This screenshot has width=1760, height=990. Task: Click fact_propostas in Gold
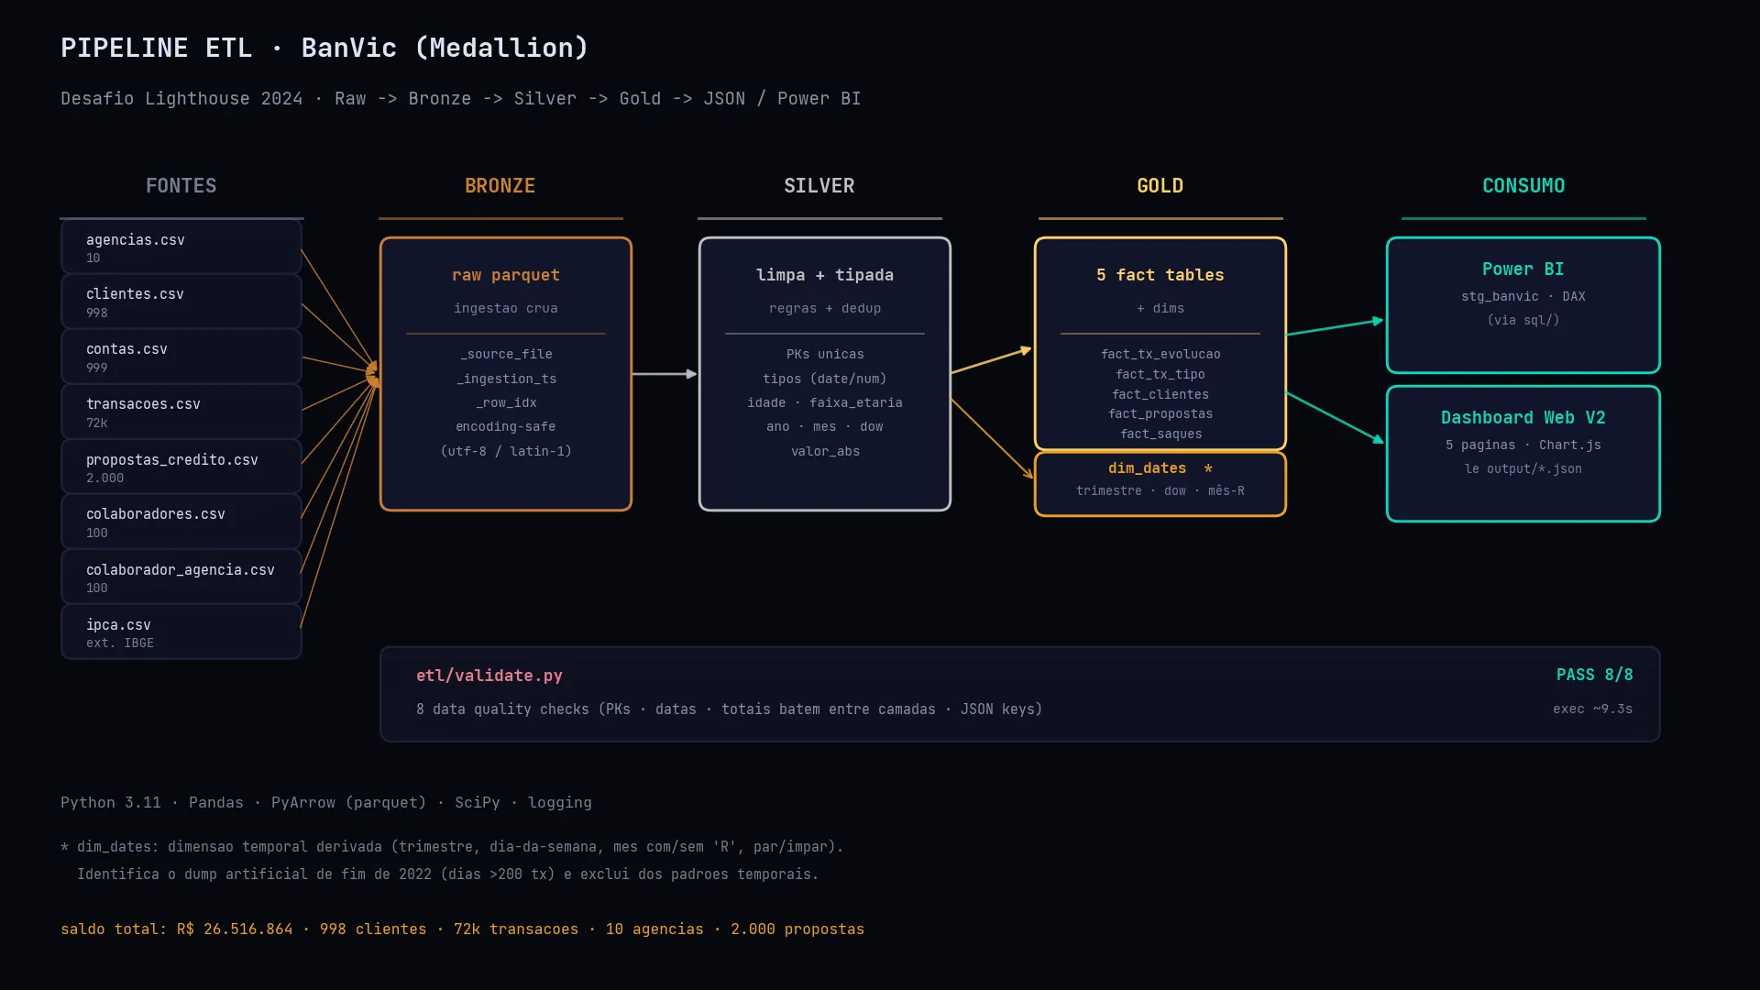pyautogui.click(x=1160, y=413)
